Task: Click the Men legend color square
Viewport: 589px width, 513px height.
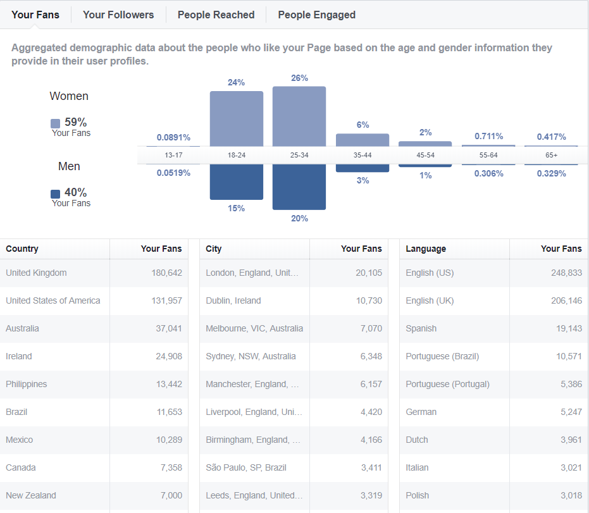Action: point(56,194)
